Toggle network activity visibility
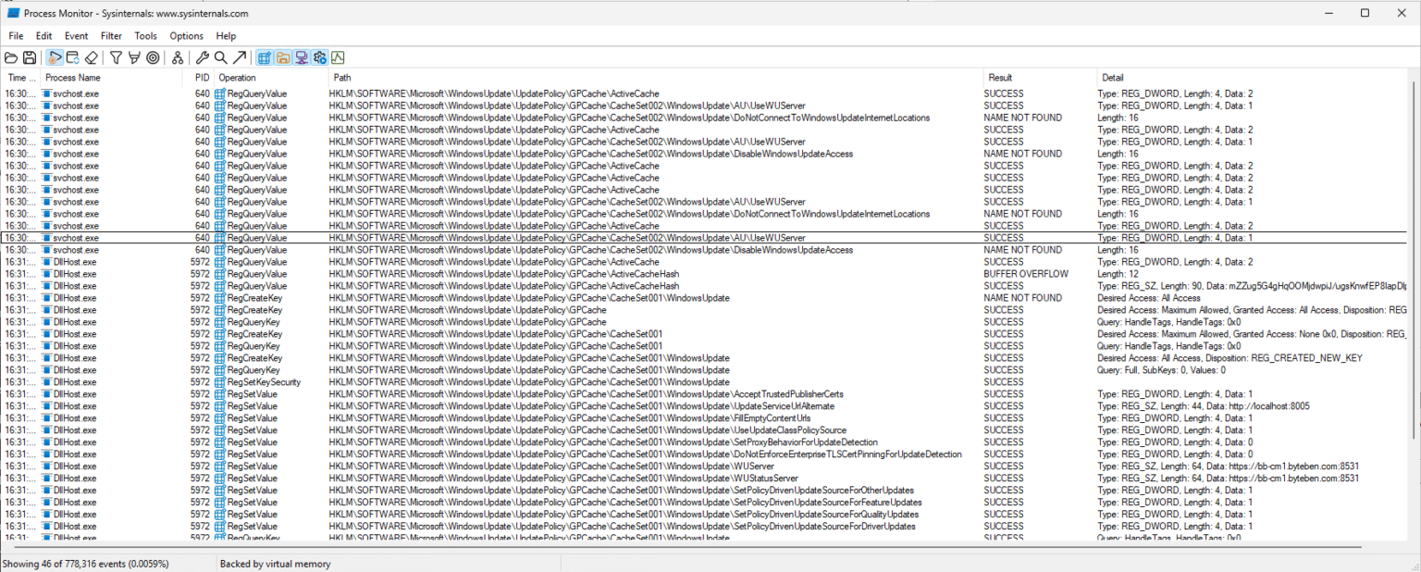 tap(303, 57)
